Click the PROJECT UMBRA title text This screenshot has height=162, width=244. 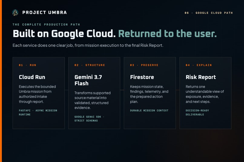45,13
